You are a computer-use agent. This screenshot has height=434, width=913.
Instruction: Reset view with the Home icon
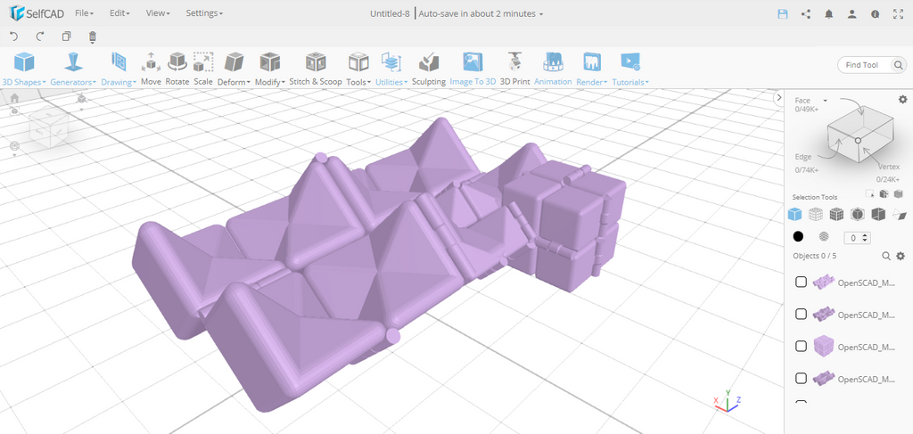pyautogui.click(x=14, y=98)
